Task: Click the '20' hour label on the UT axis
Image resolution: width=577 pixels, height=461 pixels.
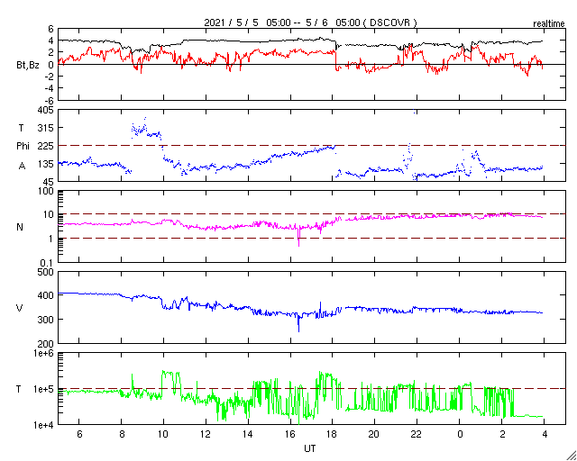Action: click(375, 435)
